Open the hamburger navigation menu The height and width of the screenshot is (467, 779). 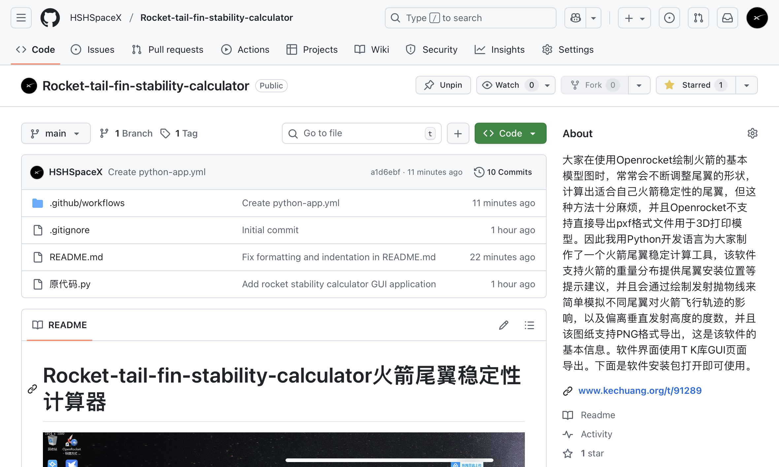click(21, 18)
